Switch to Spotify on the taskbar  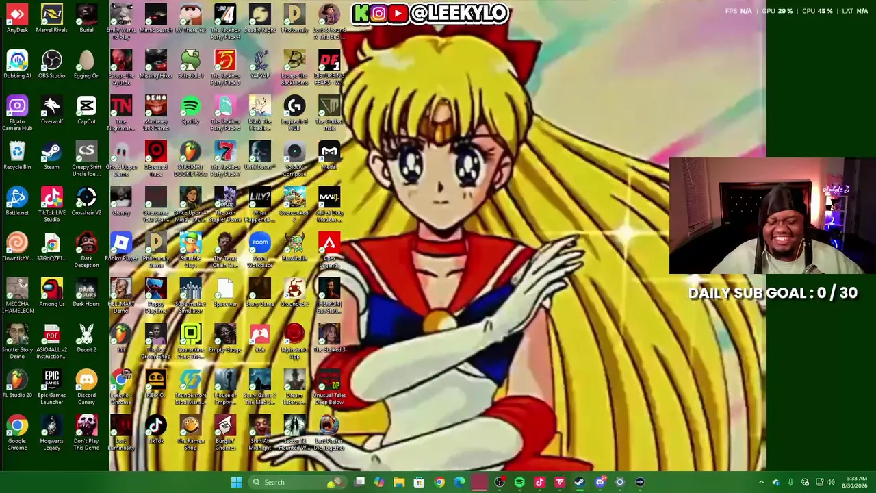click(519, 482)
